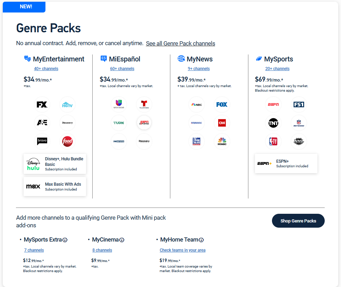Image resolution: width=341 pixels, height=287 pixels.
Task: View MySports 20+ channels link
Action: click(x=277, y=69)
